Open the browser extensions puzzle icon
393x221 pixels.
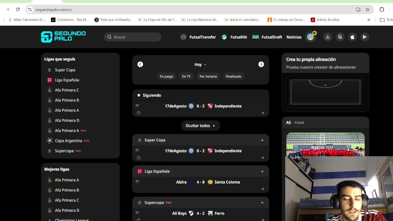coord(382,10)
